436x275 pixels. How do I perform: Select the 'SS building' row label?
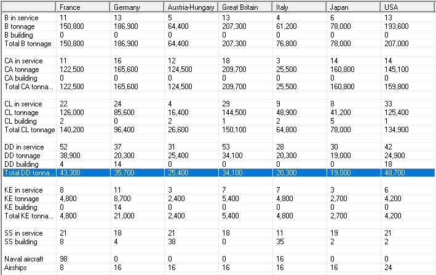21,242
